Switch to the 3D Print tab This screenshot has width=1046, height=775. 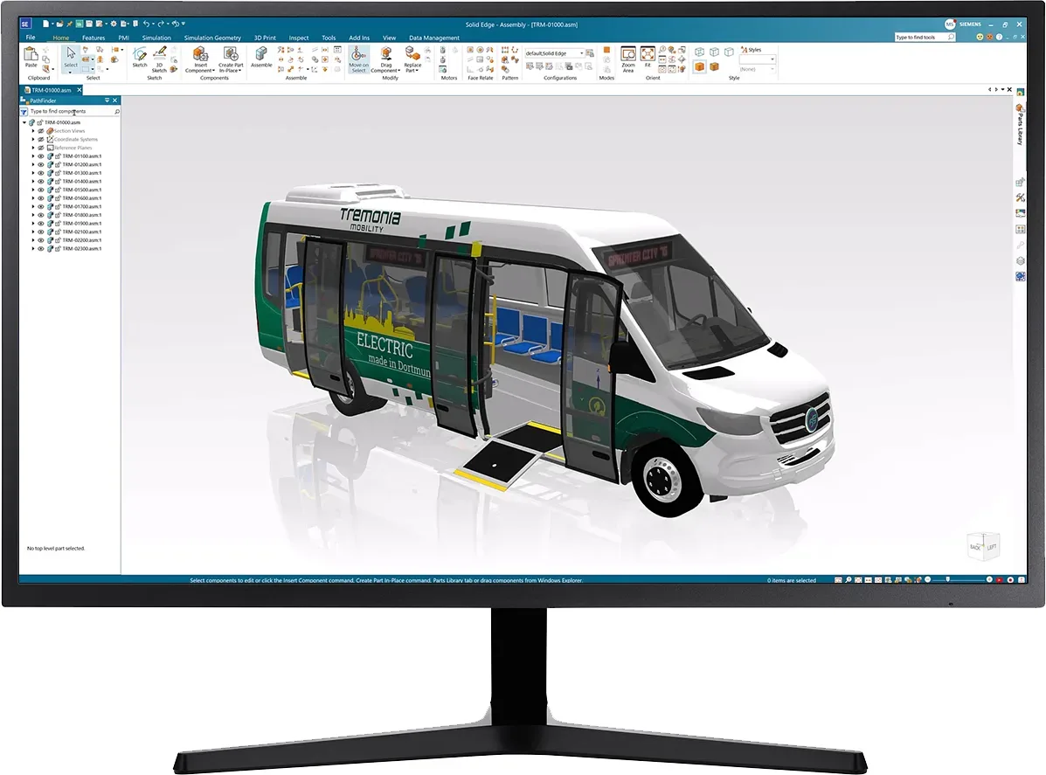click(x=265, y=38)
